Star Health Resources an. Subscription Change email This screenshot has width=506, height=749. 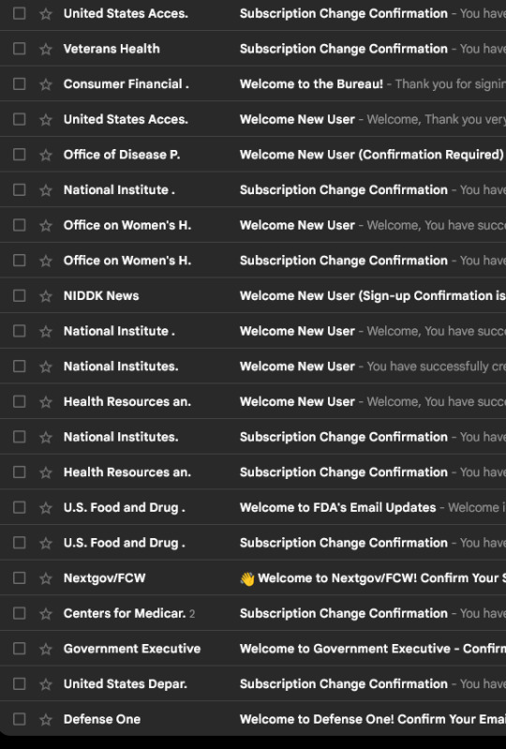click(x=46, y=473)
